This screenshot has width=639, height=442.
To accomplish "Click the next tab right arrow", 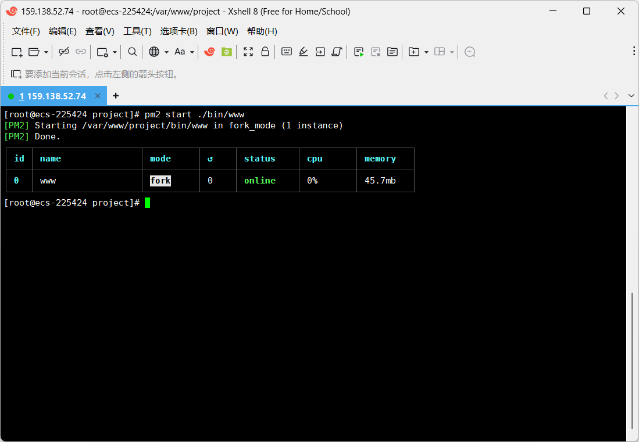I will 617,96.
